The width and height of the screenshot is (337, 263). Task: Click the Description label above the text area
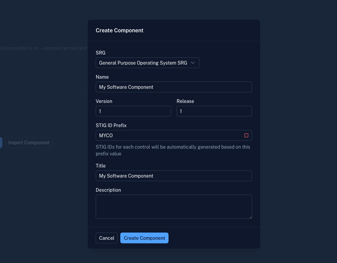[108, 190]
